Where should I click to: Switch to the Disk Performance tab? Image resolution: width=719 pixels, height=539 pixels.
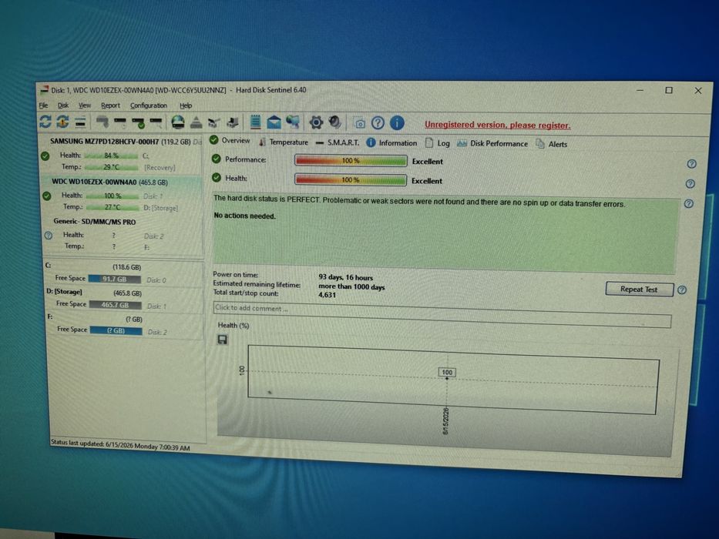[x=492, y=143]
